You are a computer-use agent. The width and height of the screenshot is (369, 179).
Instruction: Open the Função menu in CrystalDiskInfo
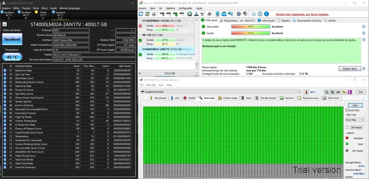26,8
